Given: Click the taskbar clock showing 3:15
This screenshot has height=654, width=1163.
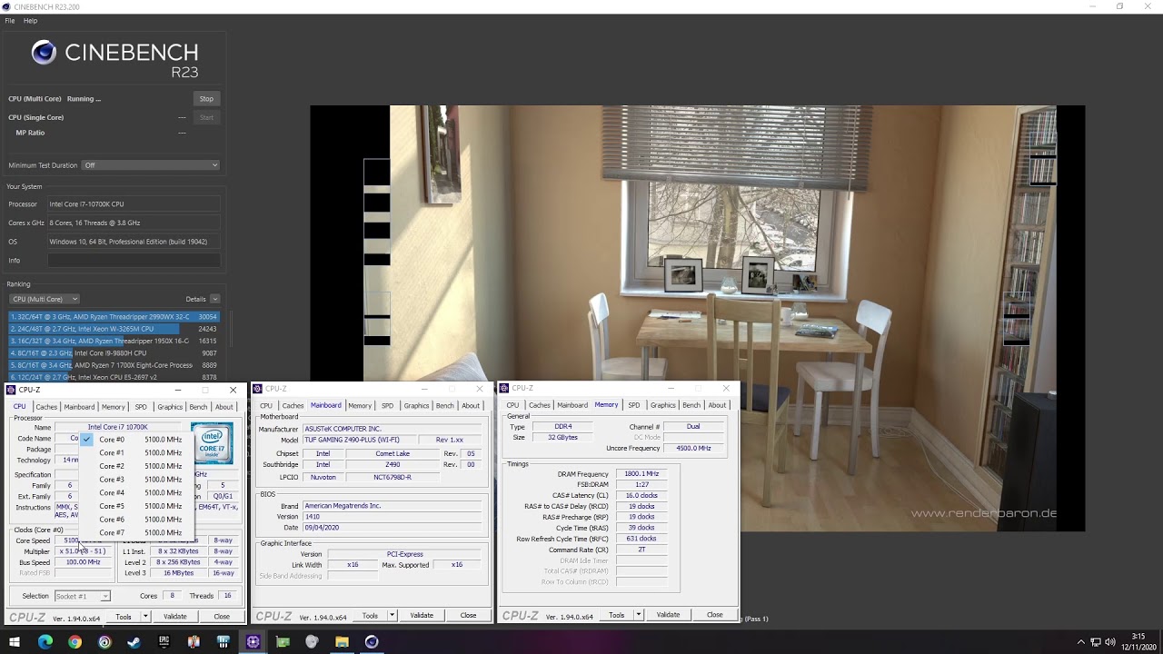Looking at the screenshot, I should [x=1138, y=641].
